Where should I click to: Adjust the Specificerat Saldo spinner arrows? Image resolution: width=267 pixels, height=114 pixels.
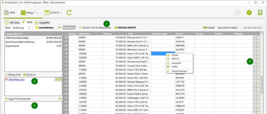pos(262,28)
